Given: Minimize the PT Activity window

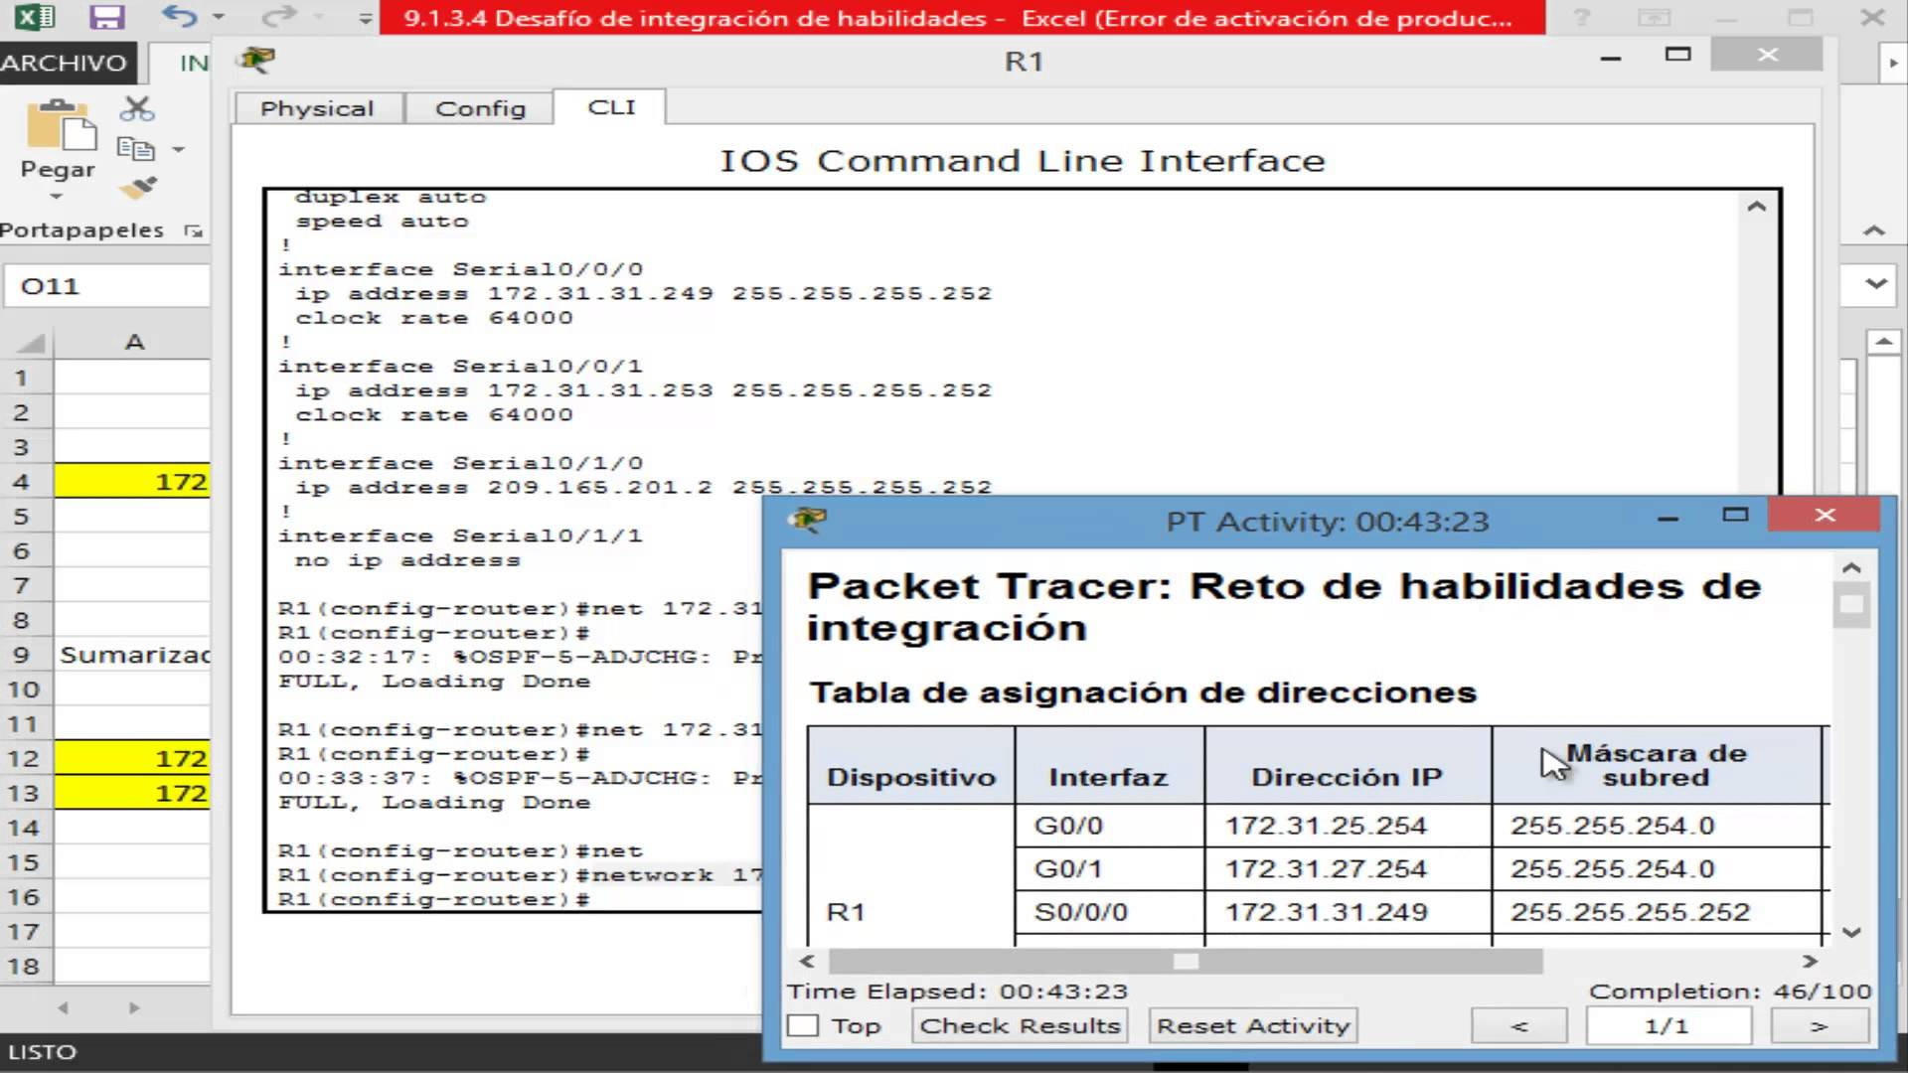Looking at the screenshot, I should (1669, 518).
